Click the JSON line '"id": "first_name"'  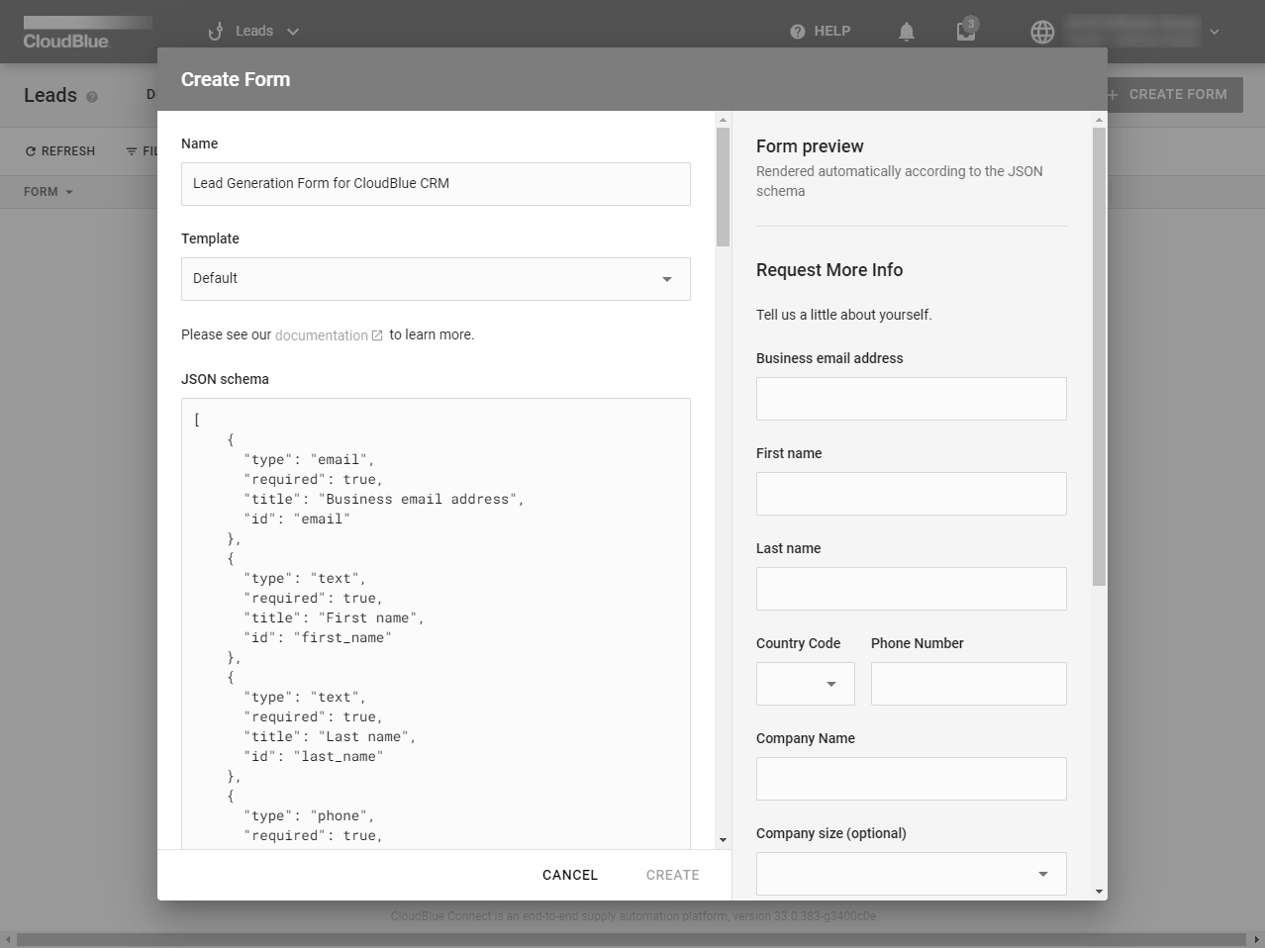click(318, 637)
